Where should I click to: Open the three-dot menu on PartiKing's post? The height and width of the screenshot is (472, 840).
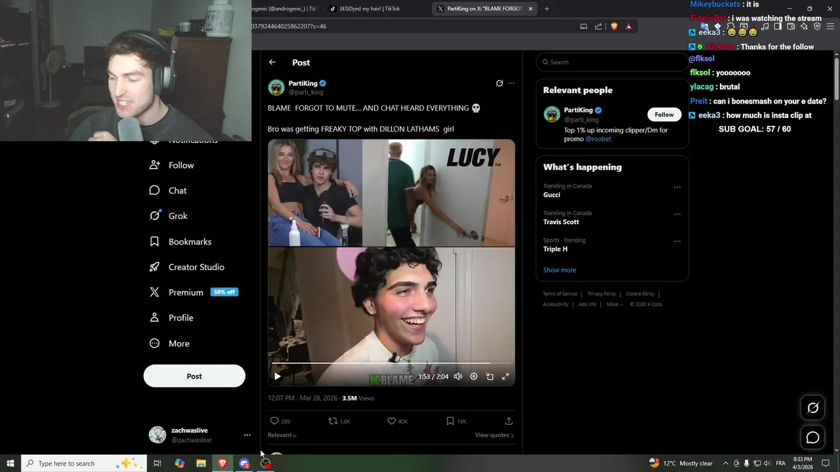coord(511,83)
